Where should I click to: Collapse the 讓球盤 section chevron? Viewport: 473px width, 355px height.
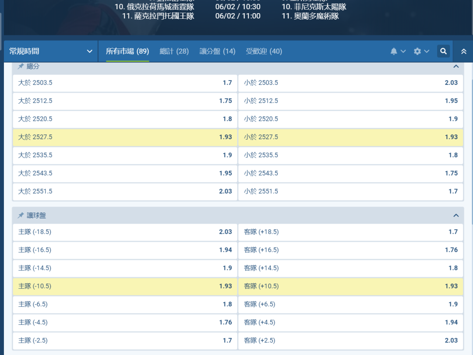456,215
